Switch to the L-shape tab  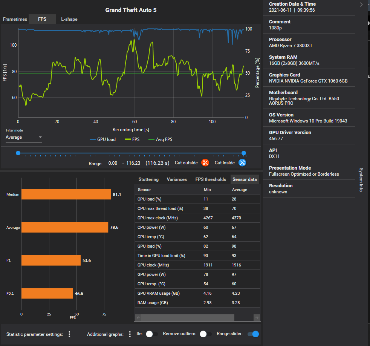pyautogui.click(x=69, y=19)
